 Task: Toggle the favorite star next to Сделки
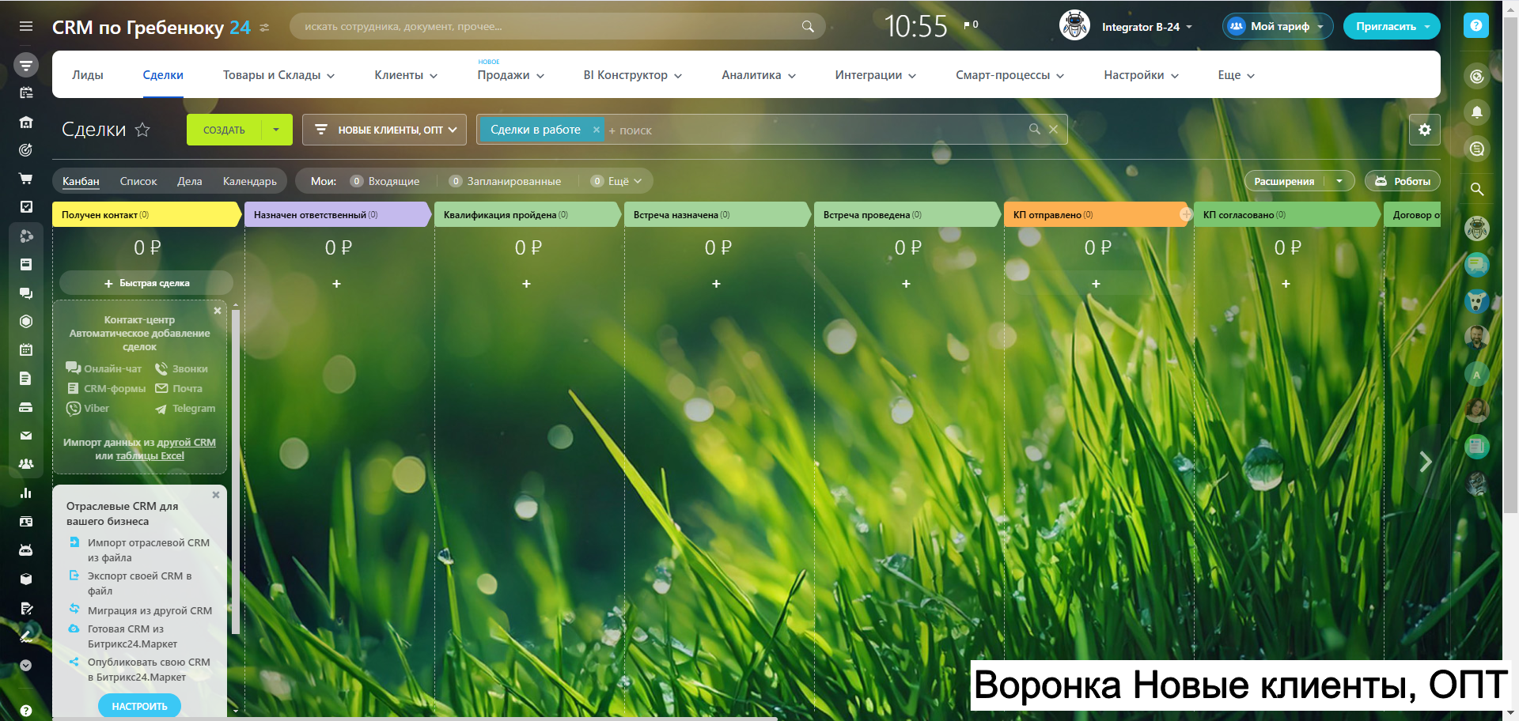pos(142,130)
